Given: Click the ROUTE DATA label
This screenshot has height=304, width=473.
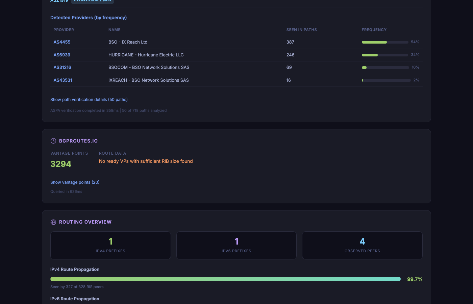Looking at the screenshot, I should coord(113,153).
